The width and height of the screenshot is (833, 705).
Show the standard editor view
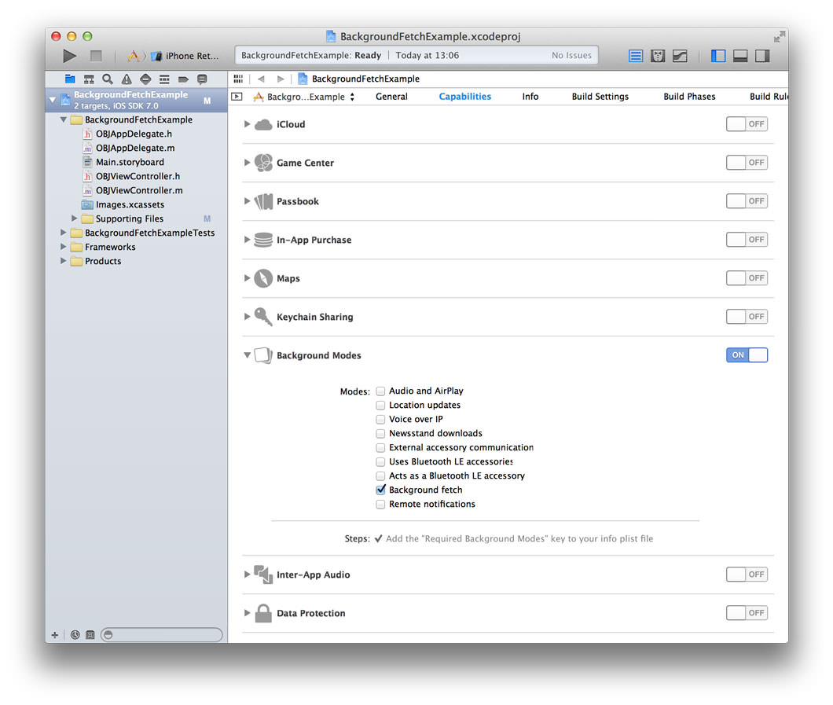click(636, 56)
